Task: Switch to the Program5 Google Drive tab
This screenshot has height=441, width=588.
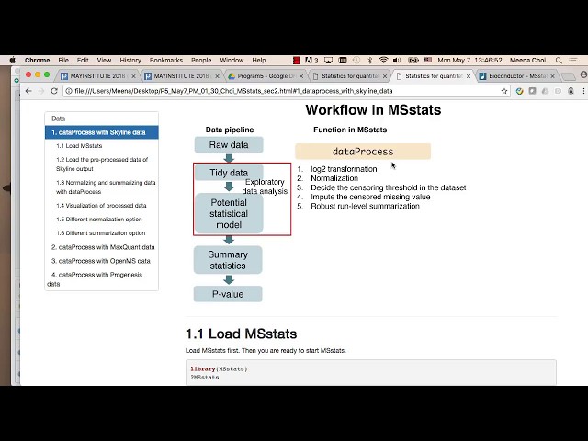Action: coord(265,76)
